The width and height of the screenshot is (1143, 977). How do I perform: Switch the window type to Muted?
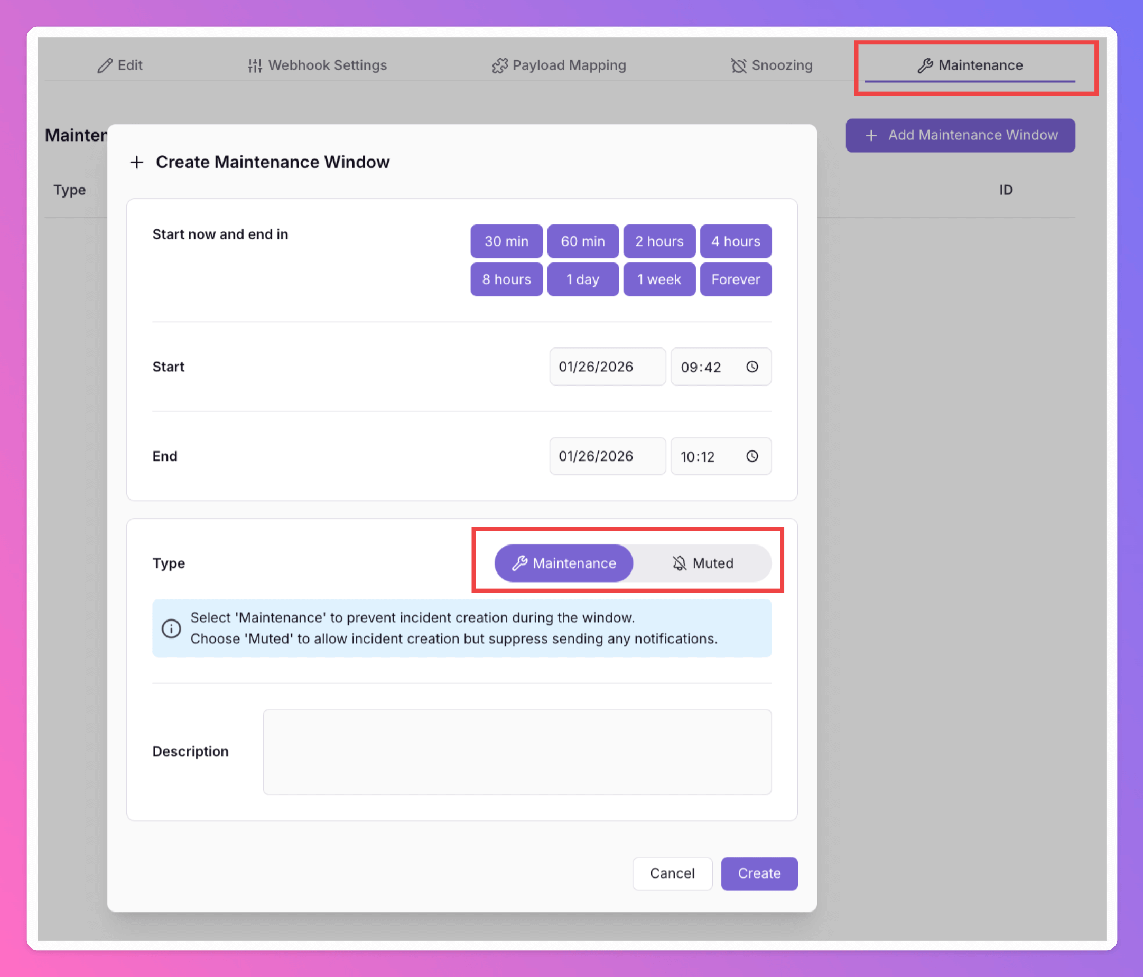tap(702, 563)
